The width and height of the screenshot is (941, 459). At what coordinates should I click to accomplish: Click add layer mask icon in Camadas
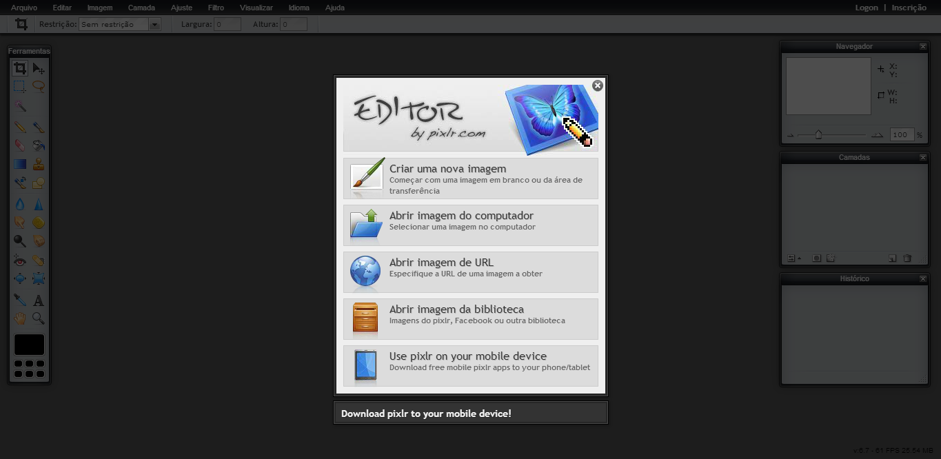(x=817, y=258)
